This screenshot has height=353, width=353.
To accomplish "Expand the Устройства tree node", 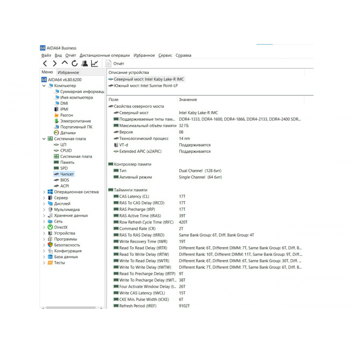I will [x=44, y=233].
